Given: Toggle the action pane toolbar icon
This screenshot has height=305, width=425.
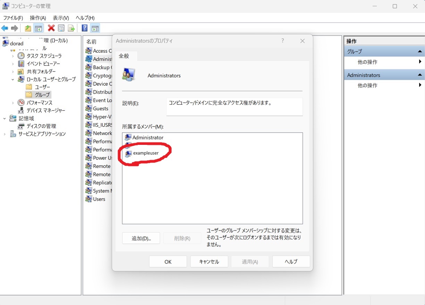Looking at the screenshot, I should 95,28.
